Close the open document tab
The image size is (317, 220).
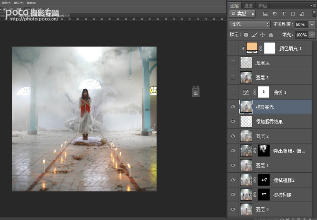pos(68,15)
